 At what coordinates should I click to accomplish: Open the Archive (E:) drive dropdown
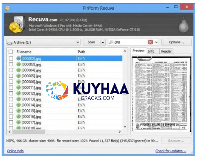pos(78,42)
